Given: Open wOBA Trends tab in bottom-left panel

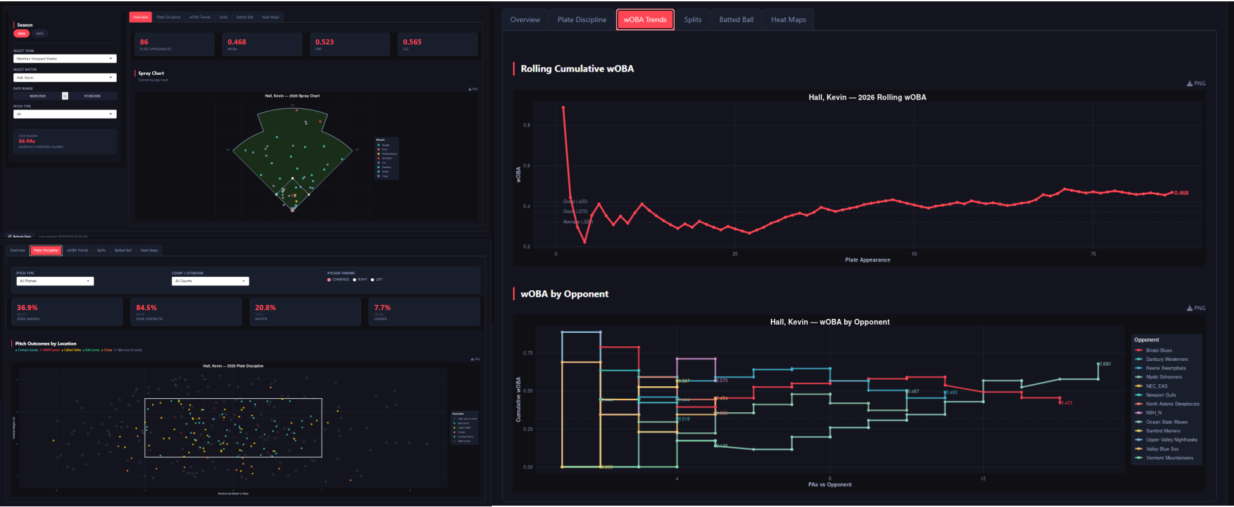Looking at the screenshot, I should point(77,250).
